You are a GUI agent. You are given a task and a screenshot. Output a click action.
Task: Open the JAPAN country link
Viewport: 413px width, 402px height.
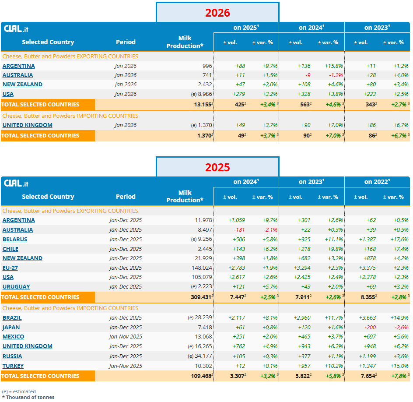[x=11, y=328]
